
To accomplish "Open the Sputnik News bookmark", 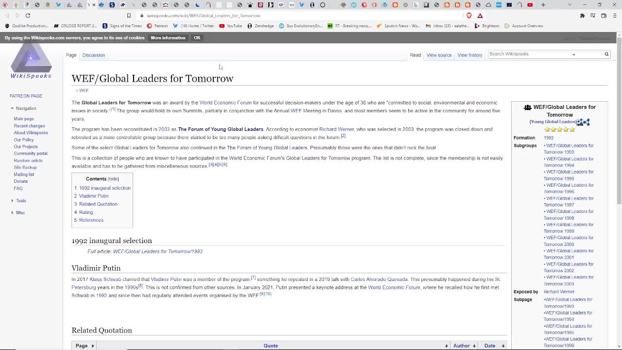I will pyautogui.click(x=398, y=26).
